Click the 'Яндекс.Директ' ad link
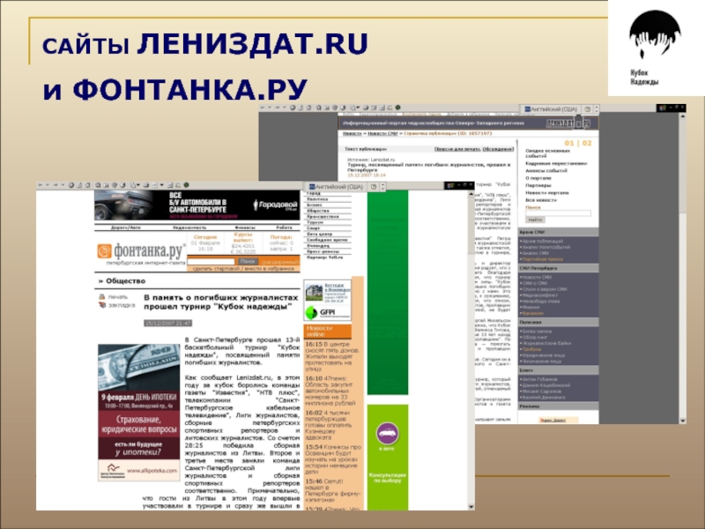This screenshot has width=705, height=529. (553, 421)
